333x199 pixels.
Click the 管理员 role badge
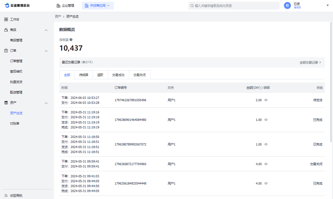297,8
